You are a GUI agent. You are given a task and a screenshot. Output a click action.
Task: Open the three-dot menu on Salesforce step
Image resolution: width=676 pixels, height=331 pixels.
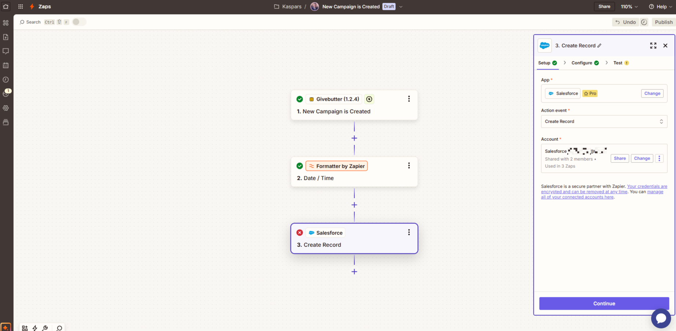[409, 232]
